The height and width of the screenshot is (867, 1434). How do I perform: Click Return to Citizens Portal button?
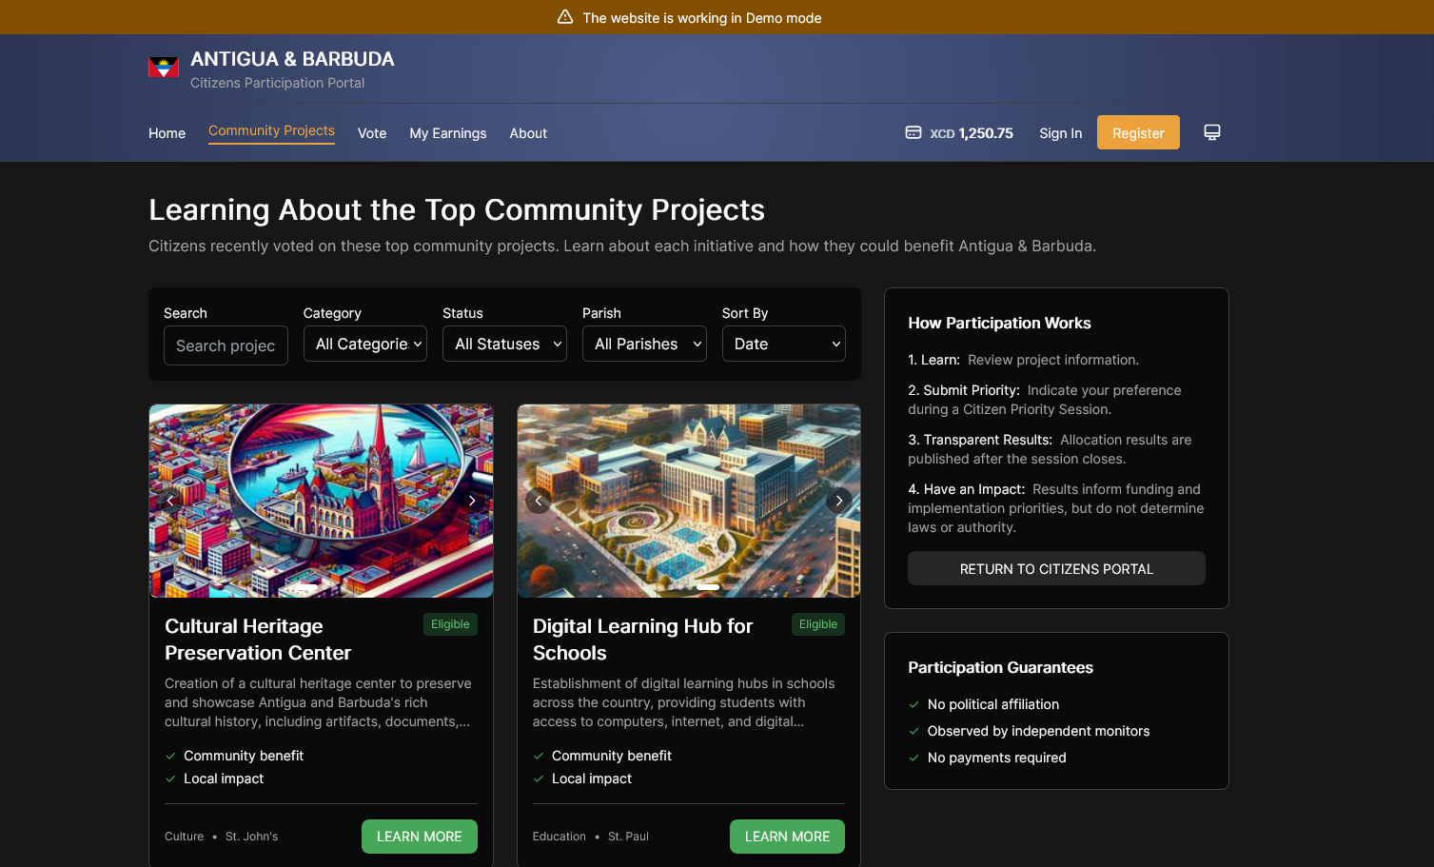click(1056, 568)
